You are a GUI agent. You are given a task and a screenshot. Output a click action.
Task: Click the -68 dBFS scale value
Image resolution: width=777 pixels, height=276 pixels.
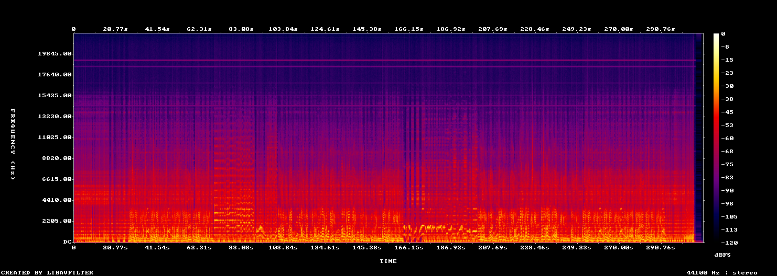click(x=728, y=151)
